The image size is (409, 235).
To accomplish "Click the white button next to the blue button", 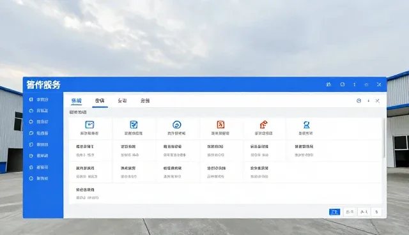I will [x=350, y=212].
